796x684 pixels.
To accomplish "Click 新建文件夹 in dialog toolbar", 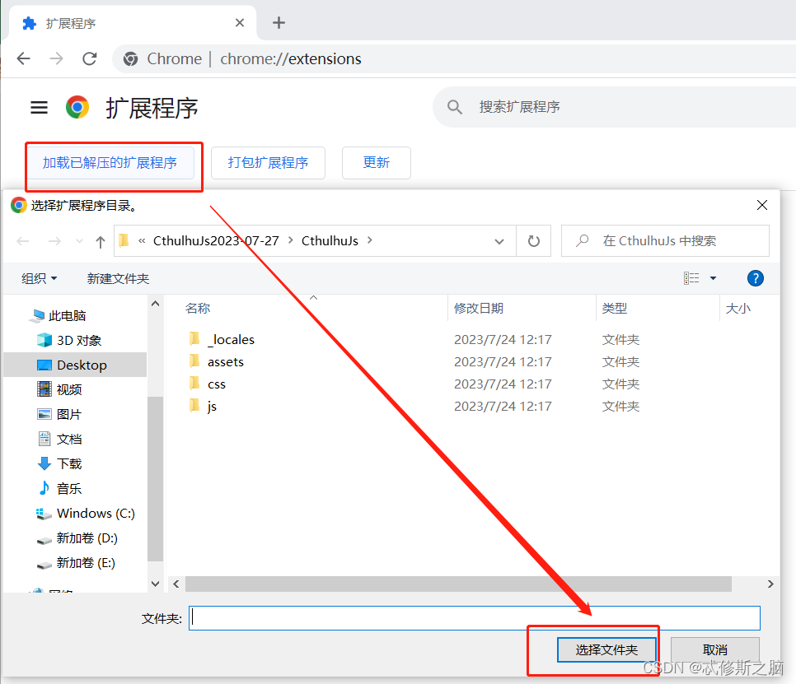I will click(x=118, y=278).
